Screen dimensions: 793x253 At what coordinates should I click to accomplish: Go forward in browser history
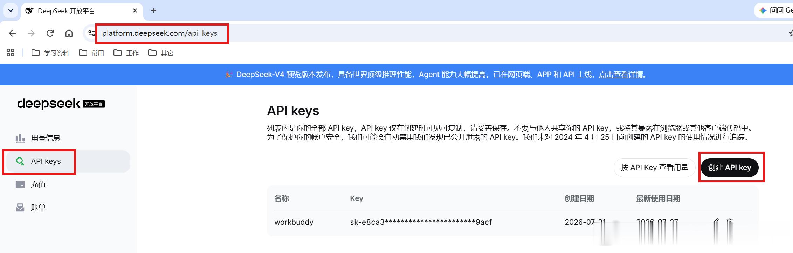tap(31, 33)
